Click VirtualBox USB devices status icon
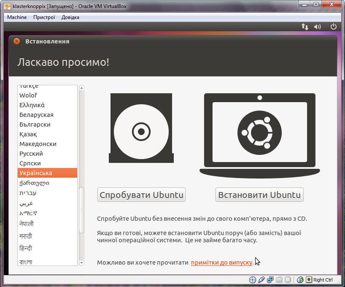Viewport: 345px width, 287px height. pos(261,280)
